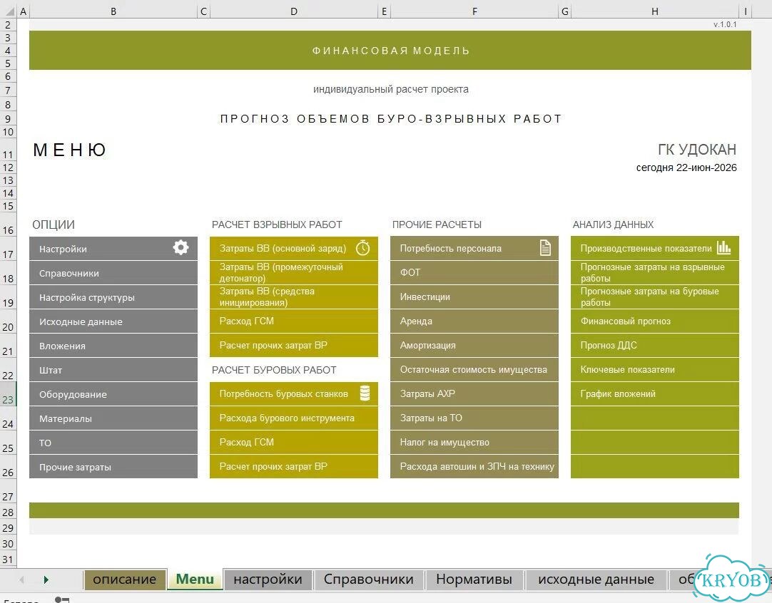This screenshot has width=772, height=603.
Task: Click the document icon on Потребность персонала
Action: [545, 247]
